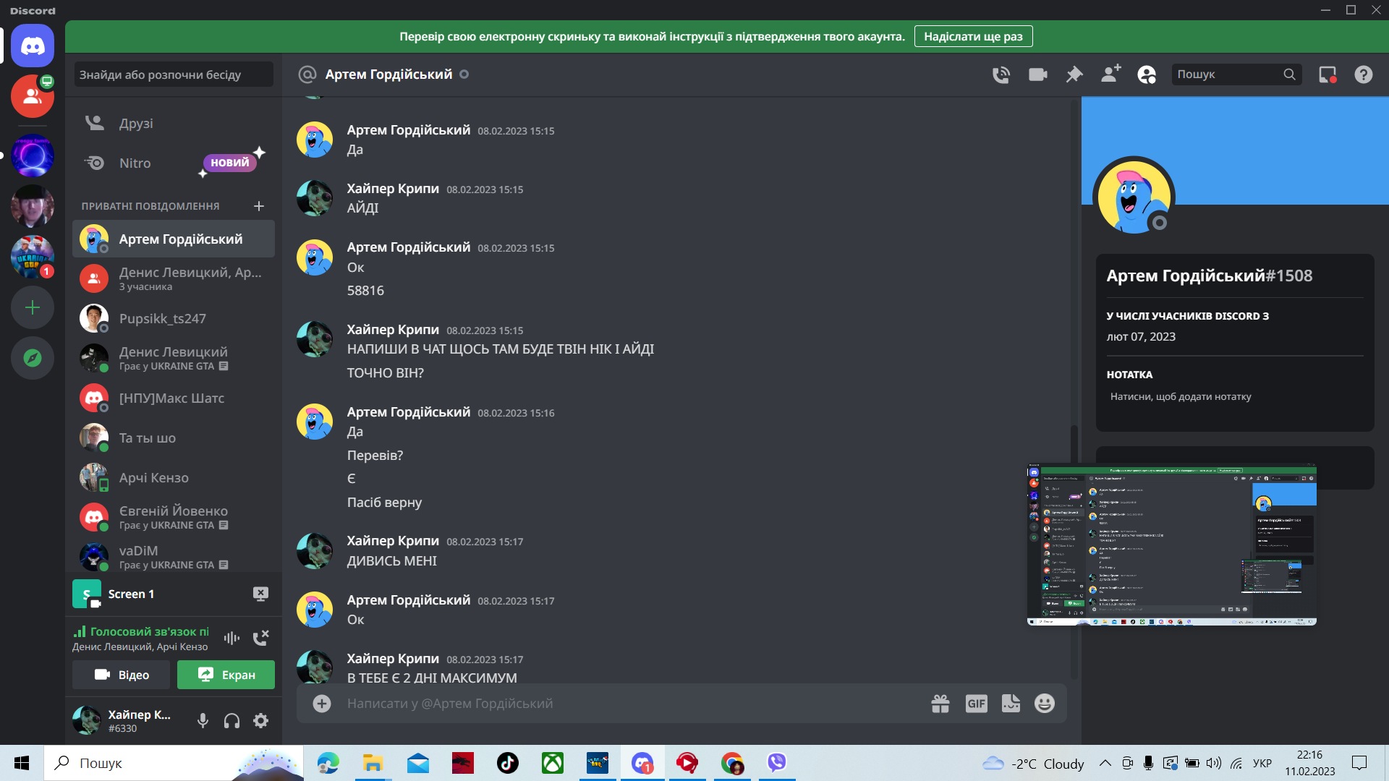The height and width of the screenshot is (781, 1389).
Task: Open conversation with Євгеній Йовенко
Action: [174, 517]
